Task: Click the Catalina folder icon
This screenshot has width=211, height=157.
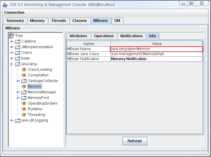Action: pyautogui.click(x=17, y=41)
